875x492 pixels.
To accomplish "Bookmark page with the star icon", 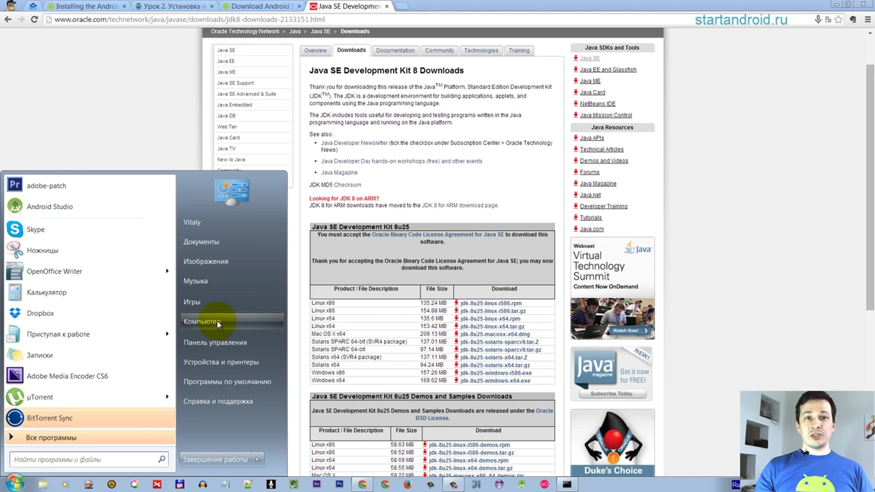I will (838, 19).
